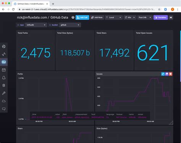181x143 pixels.
Task: Delete the Issues cell with trash icon
Action: point(171,74)
